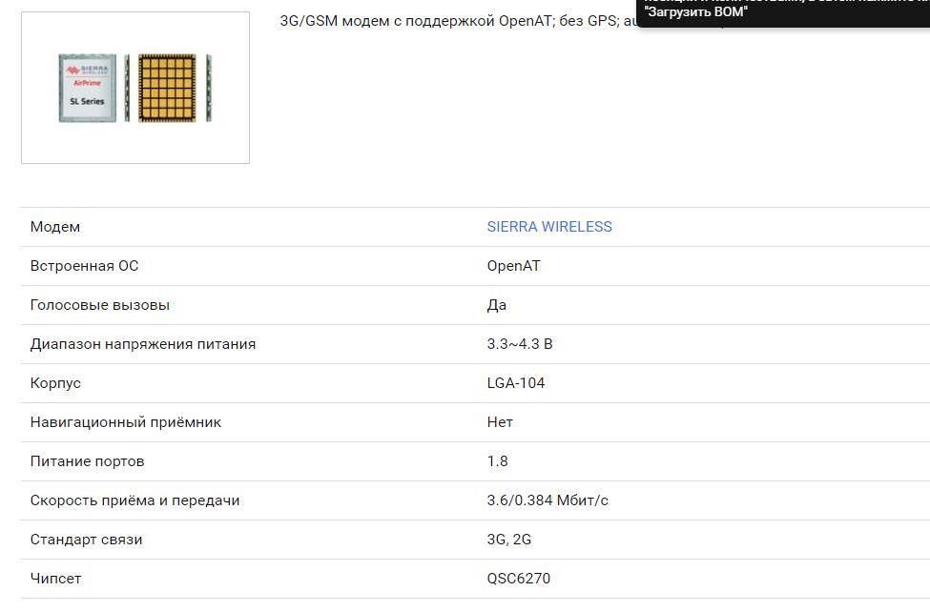
Task: Select the 'Скорость приёма и передачи' label
Action: pyautogui.click(x=134, y=500)
